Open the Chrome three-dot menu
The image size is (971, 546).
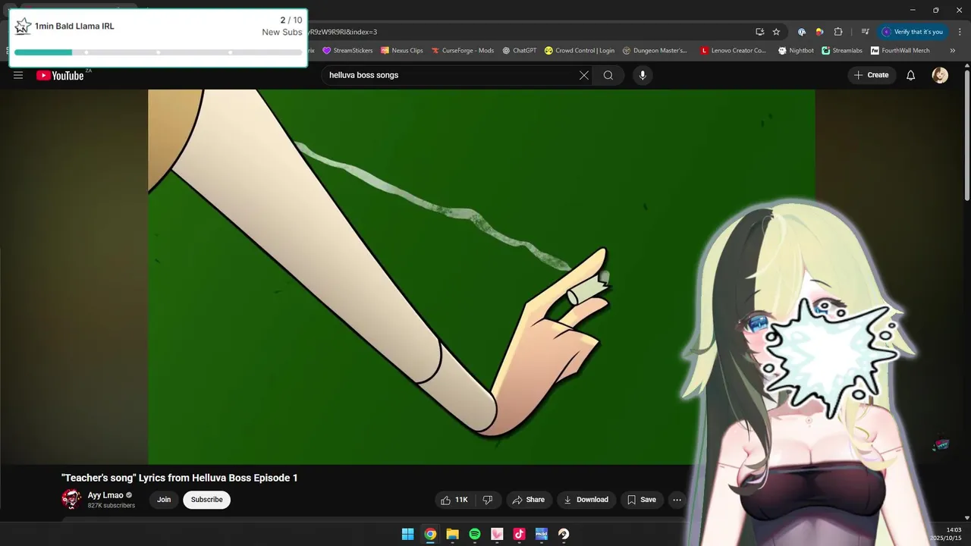pos(960,32)
